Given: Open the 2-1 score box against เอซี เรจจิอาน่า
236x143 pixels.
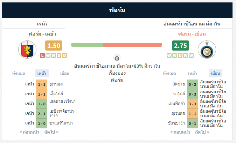Looking at the screenshot, I should point(42,113).
